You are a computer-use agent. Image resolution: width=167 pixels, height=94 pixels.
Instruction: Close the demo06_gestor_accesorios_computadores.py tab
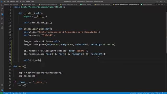pos(139,4)
